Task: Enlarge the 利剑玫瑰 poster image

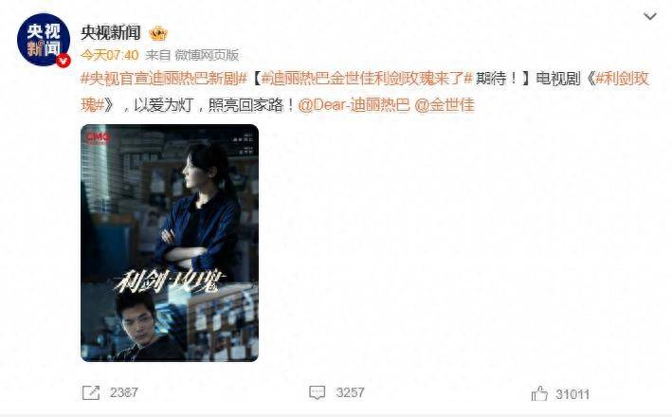Action: [x=170, y=243]
